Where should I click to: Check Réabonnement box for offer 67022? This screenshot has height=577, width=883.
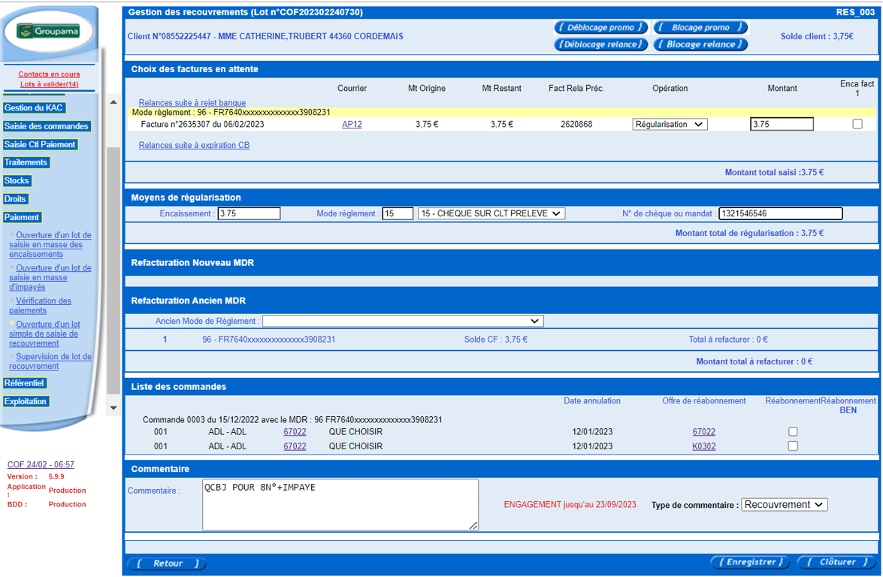(x=793, y=432)
